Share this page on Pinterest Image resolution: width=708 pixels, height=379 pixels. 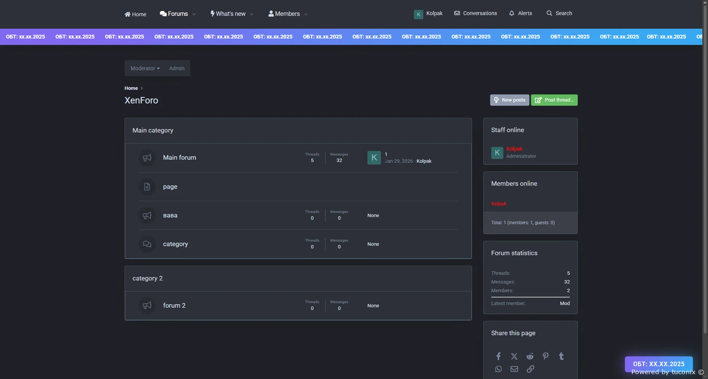546,356
